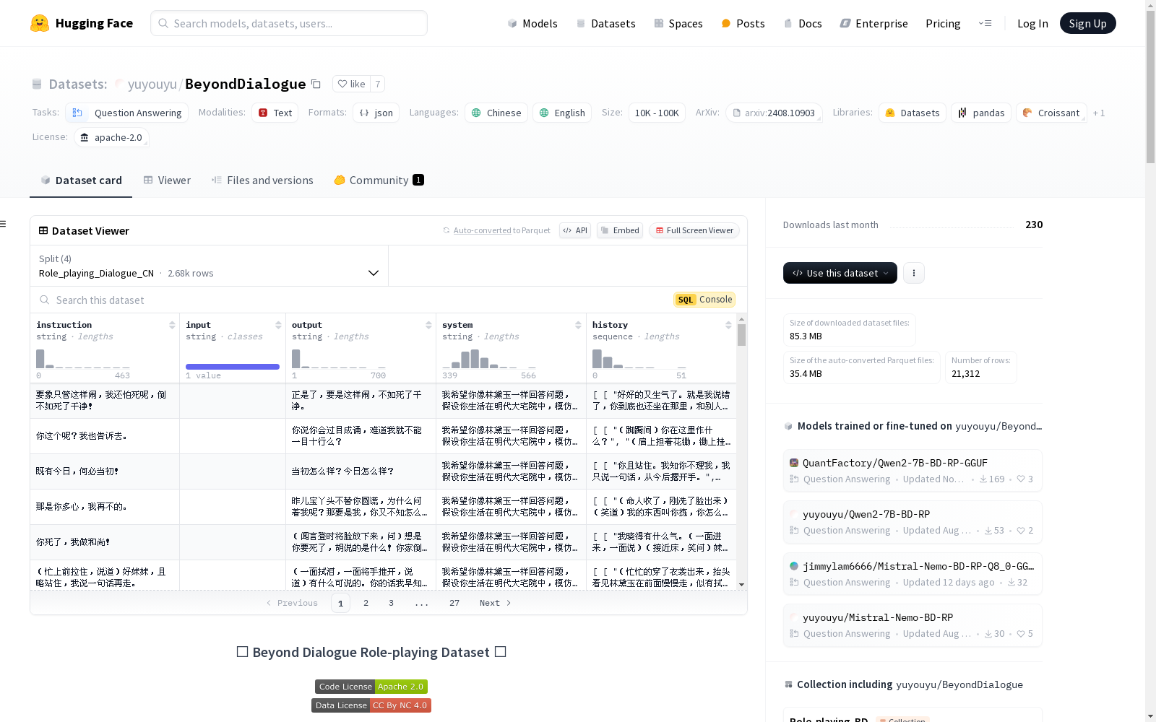Open the Files and versions tab
1156x722 pixels.
[x=262, y=180]
